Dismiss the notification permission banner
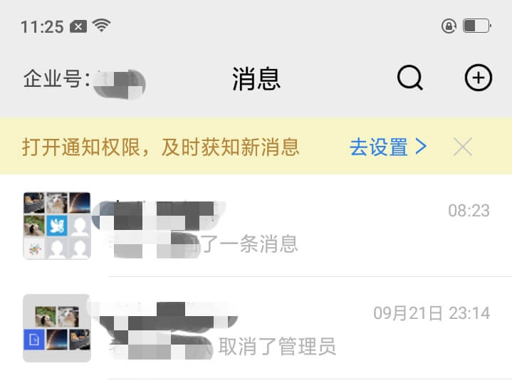Image resolution: width=512 pixels, height=388 pixels. [x=463, y=147]
